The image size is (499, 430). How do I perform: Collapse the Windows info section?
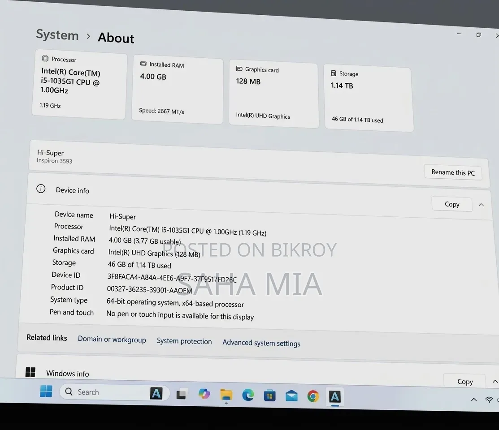(495, 381)
